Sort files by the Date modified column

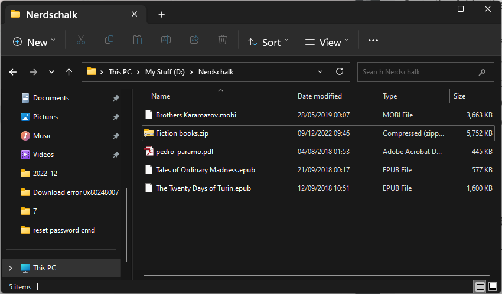[x=320, y=96]
